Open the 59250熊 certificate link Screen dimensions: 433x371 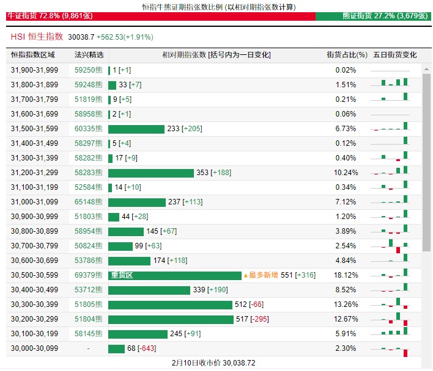[89, 70]
